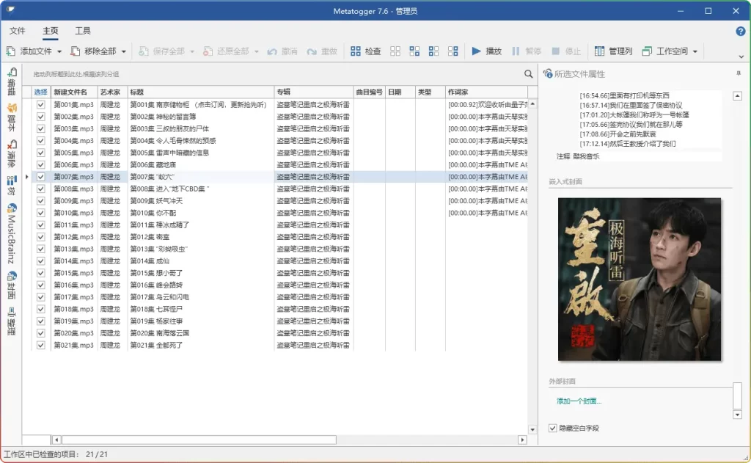
Task: Start playback with 播放 button
Action: pos(487,51)
